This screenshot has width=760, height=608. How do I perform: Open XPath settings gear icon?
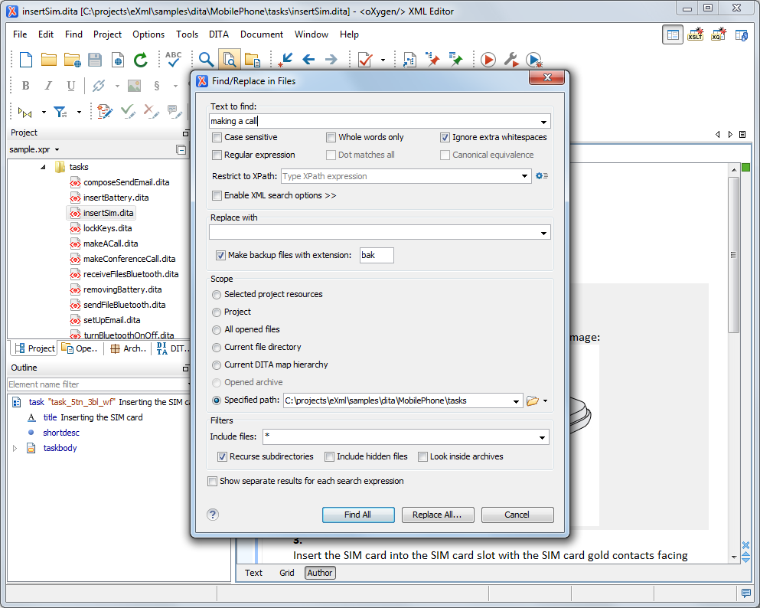click(541, 176)
